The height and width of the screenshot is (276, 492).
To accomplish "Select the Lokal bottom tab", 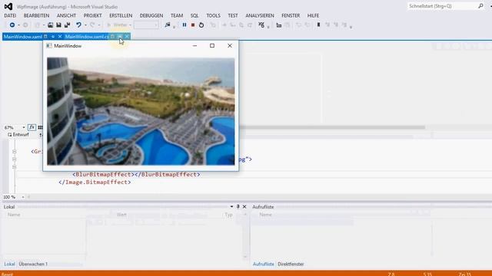I will tap(9, 264).
